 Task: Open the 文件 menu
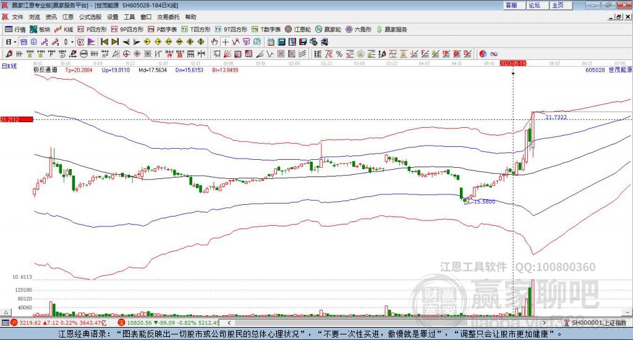tap(17, 17)
